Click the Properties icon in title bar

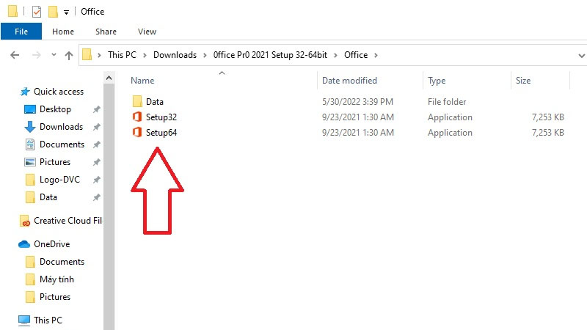[x=37, y=12]
